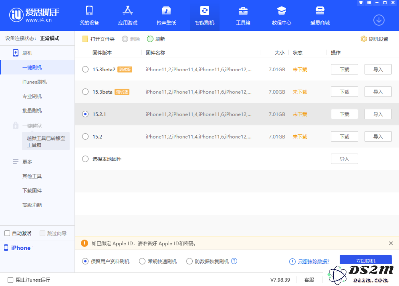
Task: Open 刷机设置 gear settings
Action: [x=374, y=39]
